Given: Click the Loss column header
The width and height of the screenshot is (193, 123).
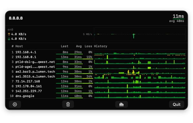Looking at the screenshot, I should (x=88, y=46).
